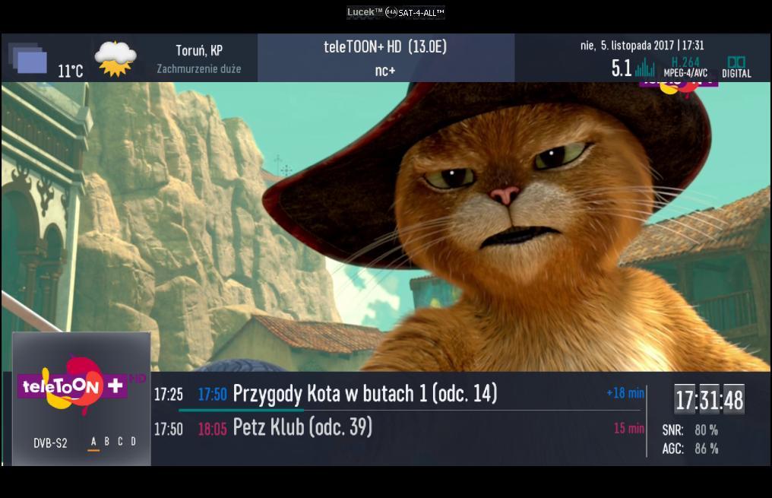Open current programme Przygody Kota w butach
Screen dimensions: 772x498
tap(365, 394)
